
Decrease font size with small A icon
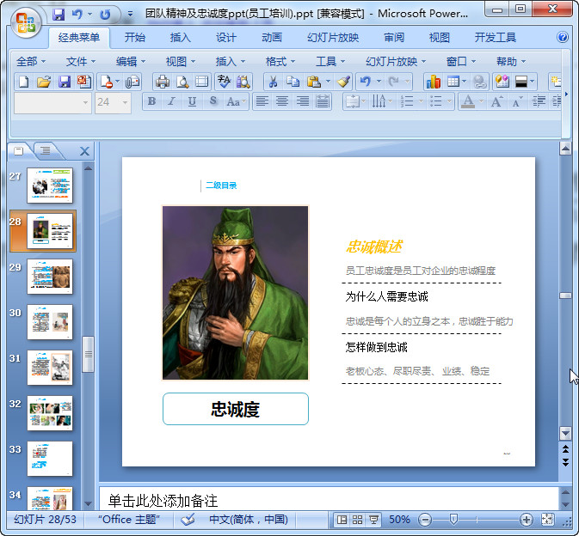tap(517, 101)
